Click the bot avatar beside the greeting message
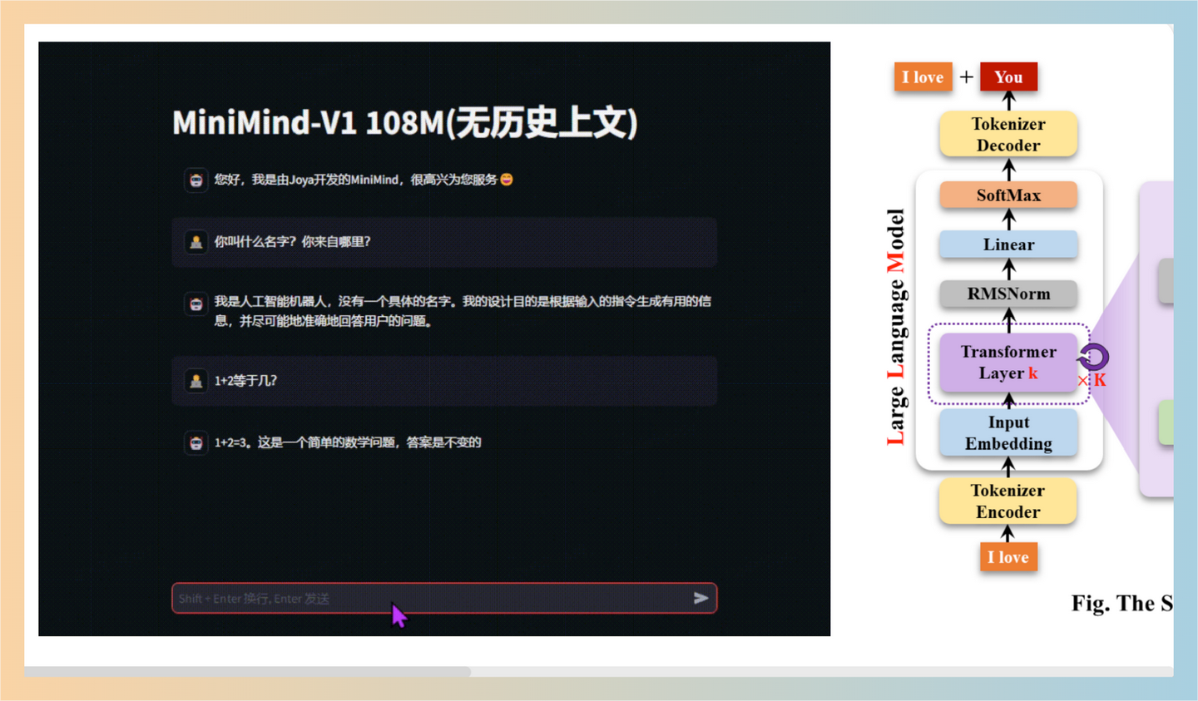 [x=196, y=180]
